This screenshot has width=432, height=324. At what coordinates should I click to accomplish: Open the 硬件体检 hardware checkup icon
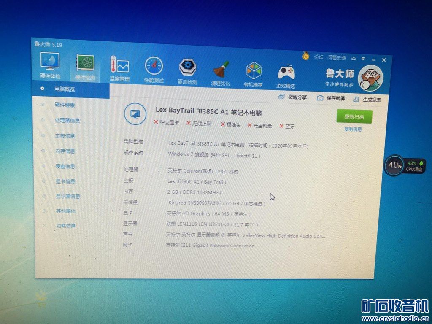[50, 65]
